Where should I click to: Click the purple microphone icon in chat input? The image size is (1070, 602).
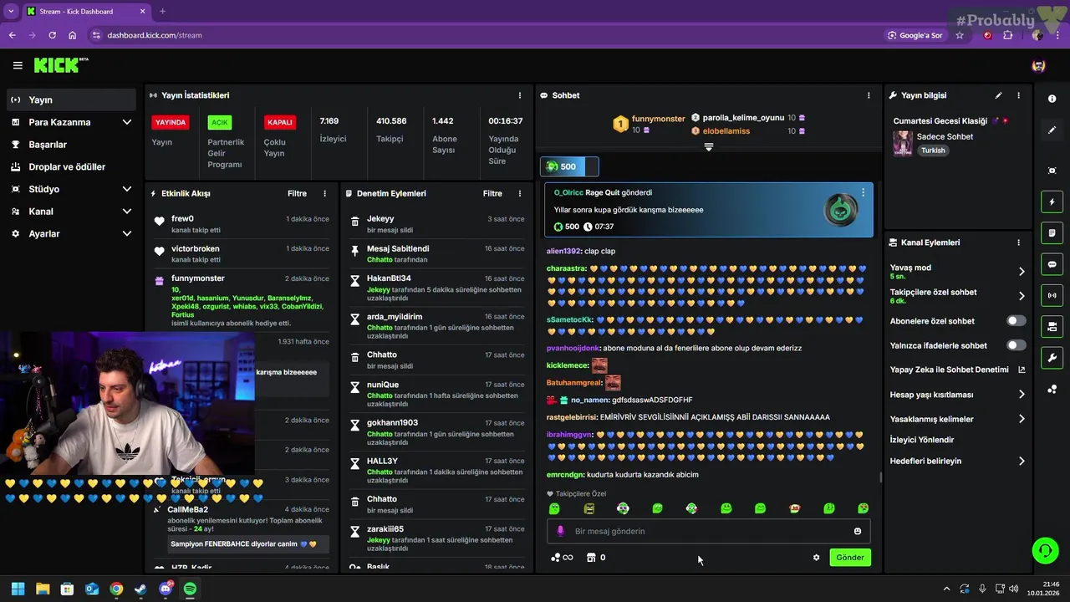[x=560, y=531]
